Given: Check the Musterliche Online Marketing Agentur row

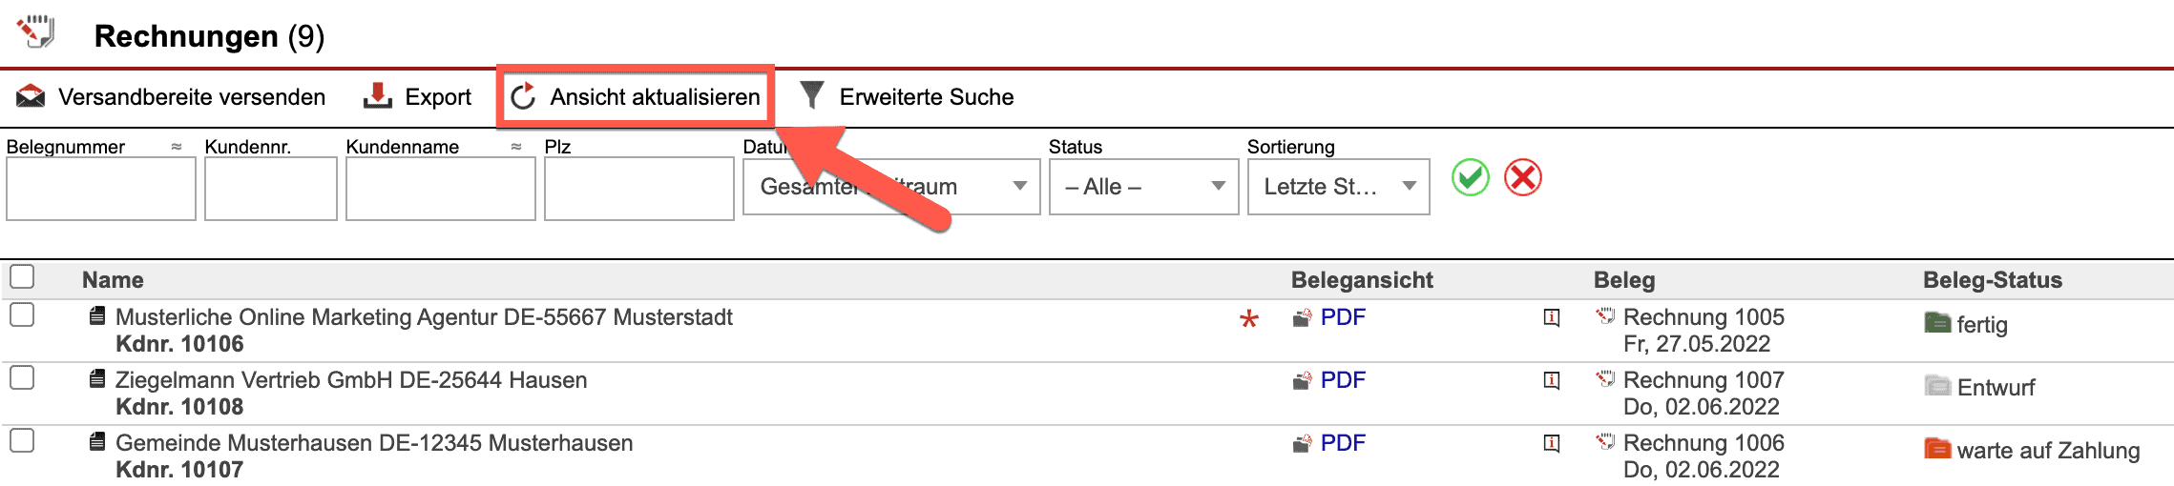Looking at the screenshot, I should (22, 314).
